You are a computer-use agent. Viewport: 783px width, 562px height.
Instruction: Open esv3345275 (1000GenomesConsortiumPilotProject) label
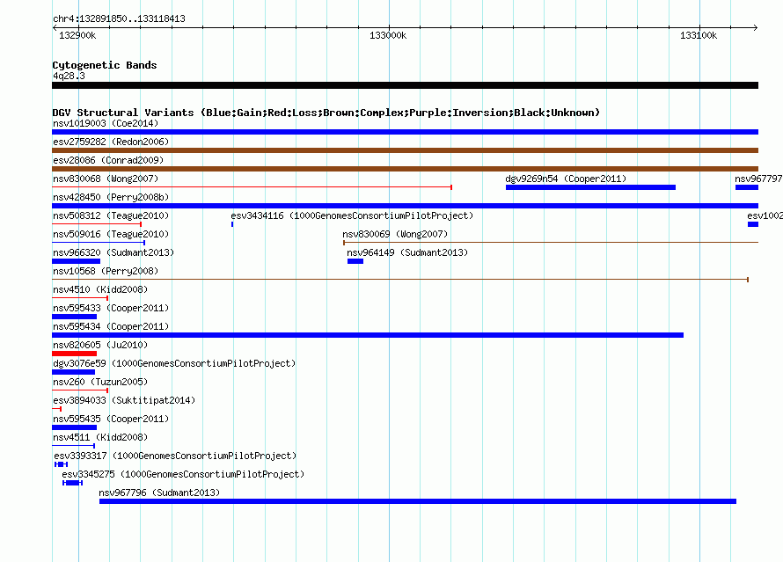coord(183,474)
